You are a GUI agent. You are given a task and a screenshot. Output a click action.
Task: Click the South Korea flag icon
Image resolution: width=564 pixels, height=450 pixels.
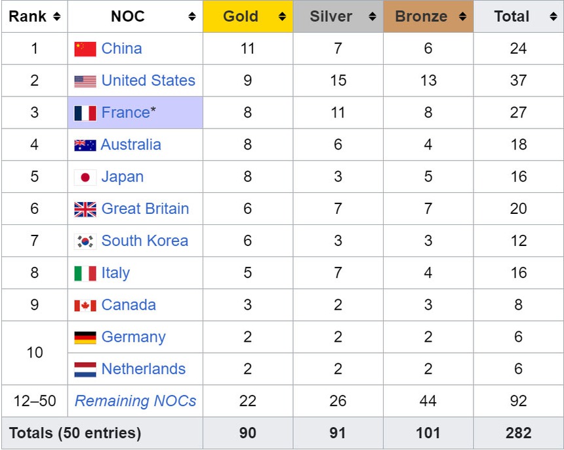pos(86,241)
